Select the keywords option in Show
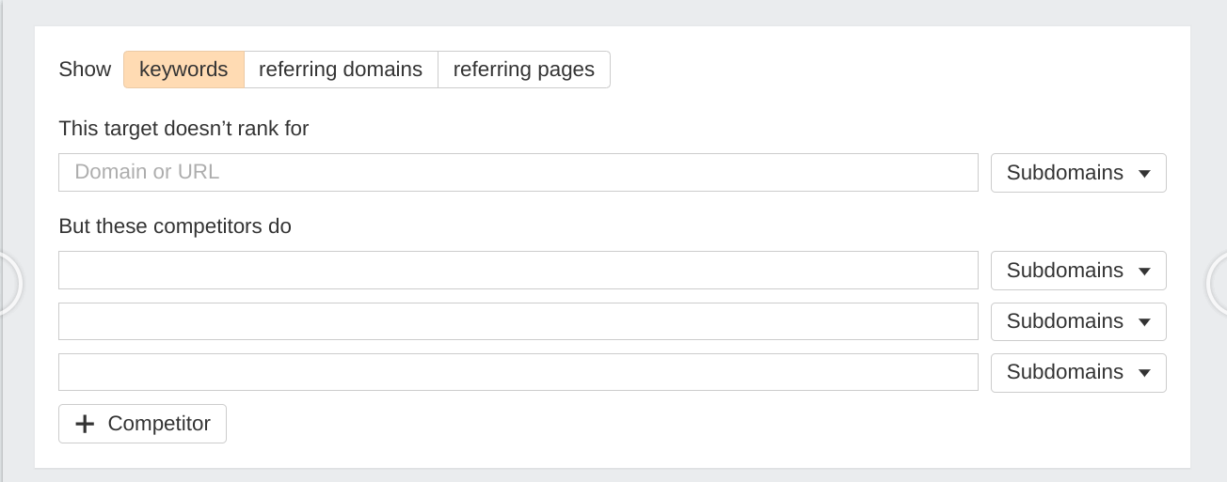The width and height of the screenshot is (1227, 482). [183, 70]
